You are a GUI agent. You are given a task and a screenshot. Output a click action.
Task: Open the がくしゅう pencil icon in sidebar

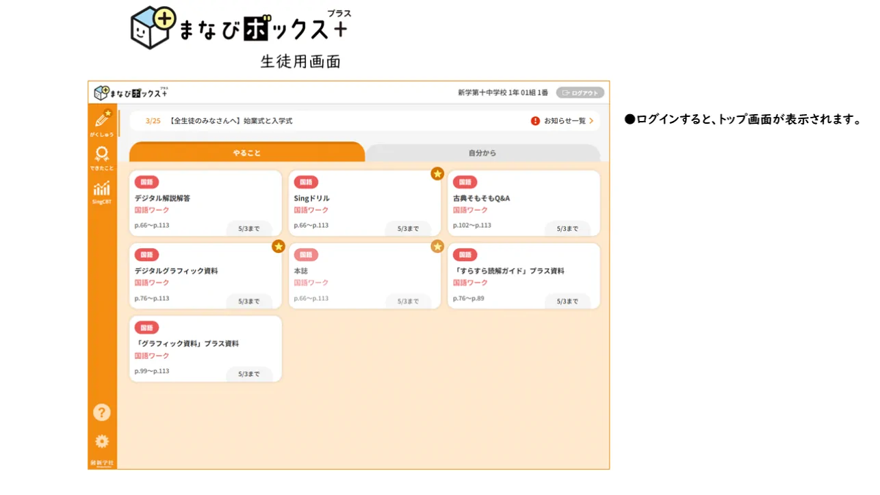[102, 122]
